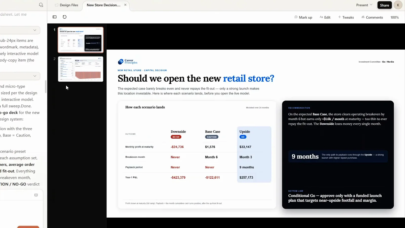Screen dimensions: 405x228
Task: Click the book icon in chat panel
Action: click(x=36, y=195)
